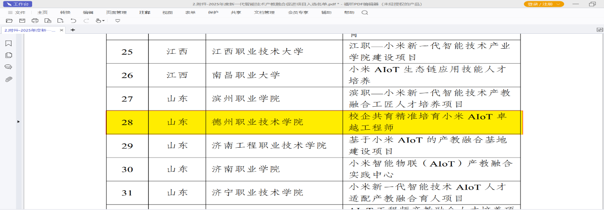Open the pages thumbnail panel icon
This screenshot has width=604, height=210.
8,55
